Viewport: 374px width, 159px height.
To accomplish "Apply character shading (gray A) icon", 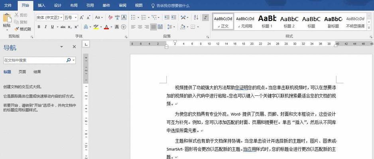I will coord(117,27).
